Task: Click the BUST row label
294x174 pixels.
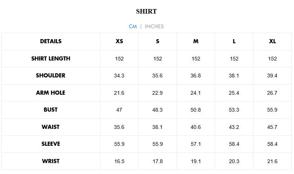Action: 51,110
